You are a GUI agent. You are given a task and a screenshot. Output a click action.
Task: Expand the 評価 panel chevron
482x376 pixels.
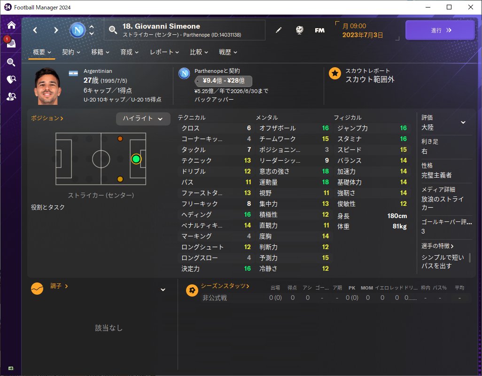(463, 122)
